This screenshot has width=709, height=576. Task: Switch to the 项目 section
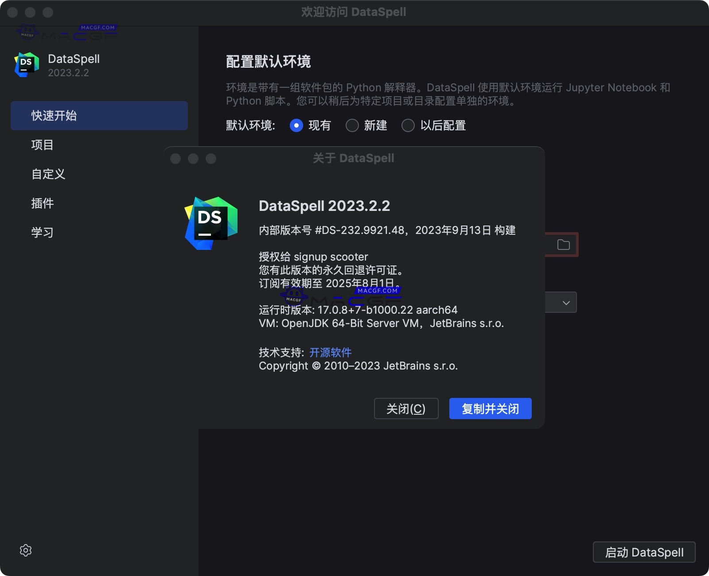(42, 145)
